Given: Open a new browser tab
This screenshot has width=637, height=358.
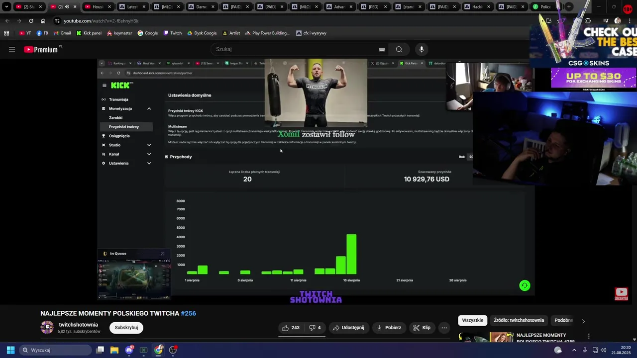Looking at the screenshot, I should coord(569,7).
